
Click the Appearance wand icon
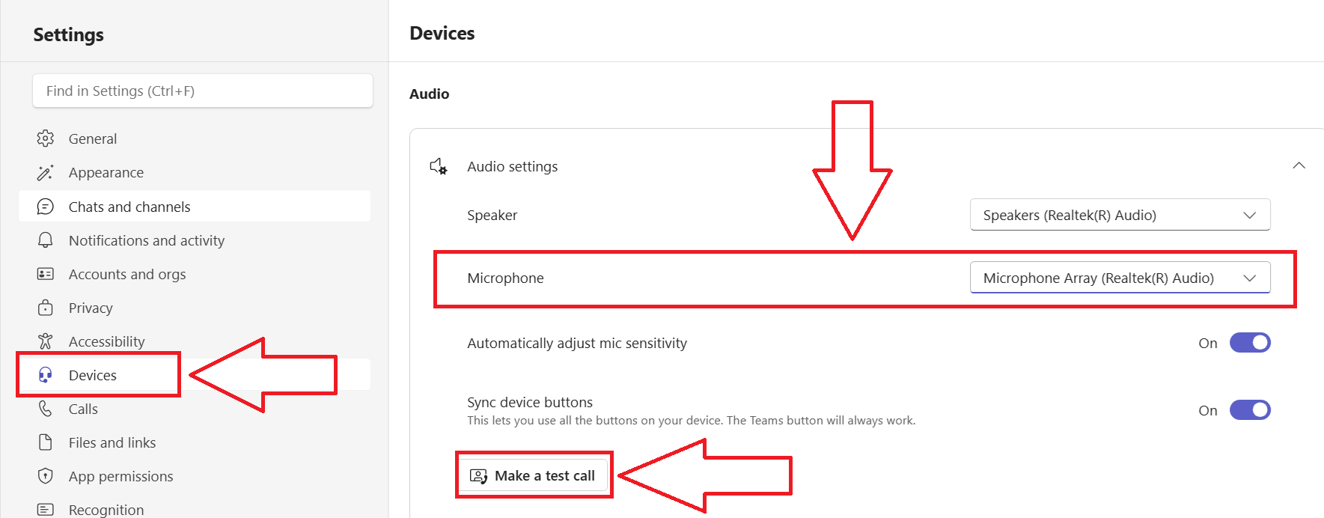46,172
